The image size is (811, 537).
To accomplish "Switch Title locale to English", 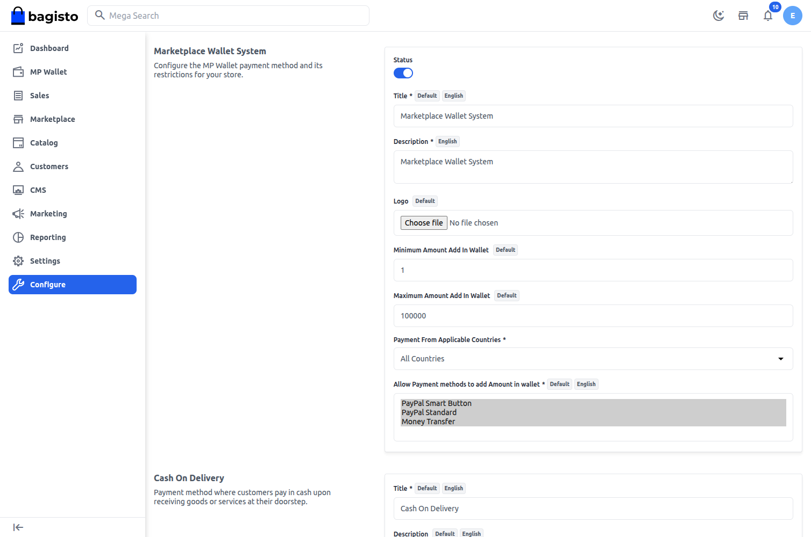I will click(x=454, y=96).
